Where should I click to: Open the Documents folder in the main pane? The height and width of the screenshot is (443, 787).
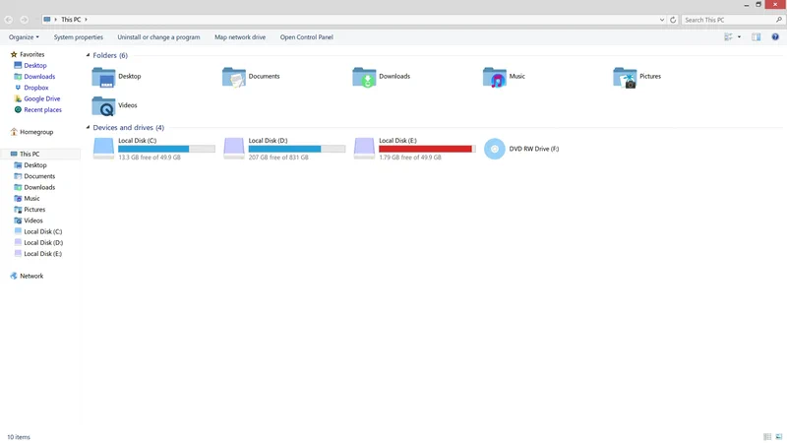(234, 77)
